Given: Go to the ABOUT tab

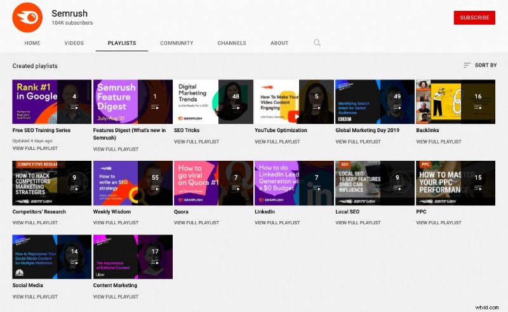Looking at the screenshot, I should coord(279,43).
